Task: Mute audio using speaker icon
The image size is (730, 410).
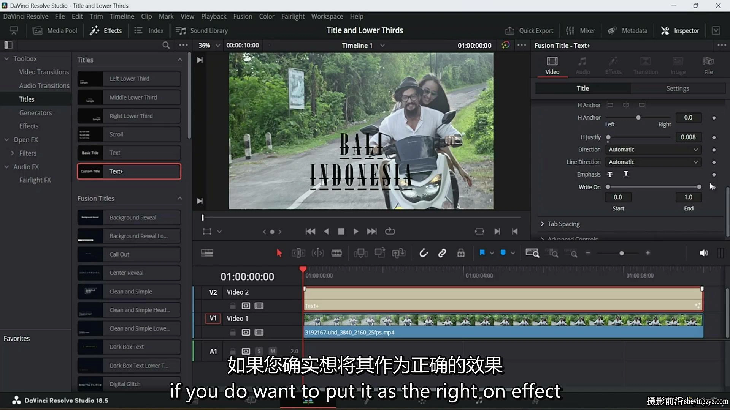Action: coord(704,253)
